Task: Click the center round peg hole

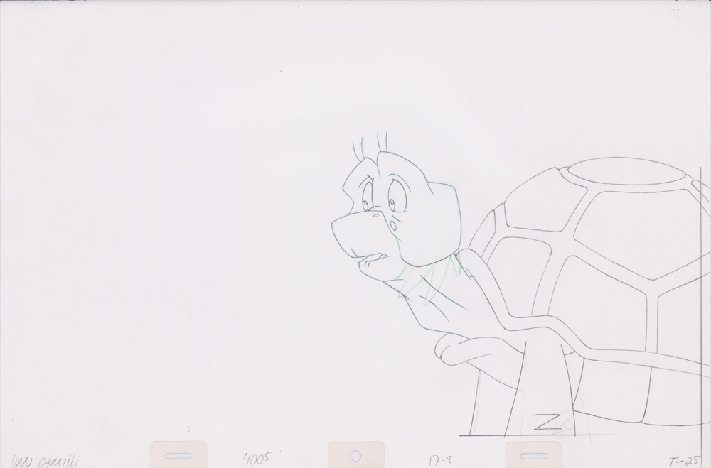Action: pyautogui.click(x=355, y=455)
